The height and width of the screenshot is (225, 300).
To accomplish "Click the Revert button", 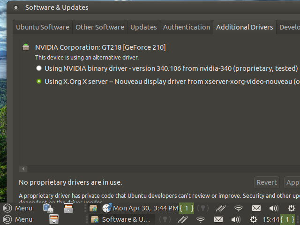I will 267,182.
